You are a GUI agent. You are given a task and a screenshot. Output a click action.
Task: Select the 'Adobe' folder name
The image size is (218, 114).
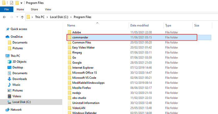(x=77, y=32)
